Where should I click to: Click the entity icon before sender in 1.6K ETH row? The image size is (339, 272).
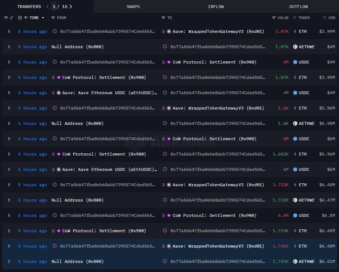pyautogui.click(x=55, y=108)
